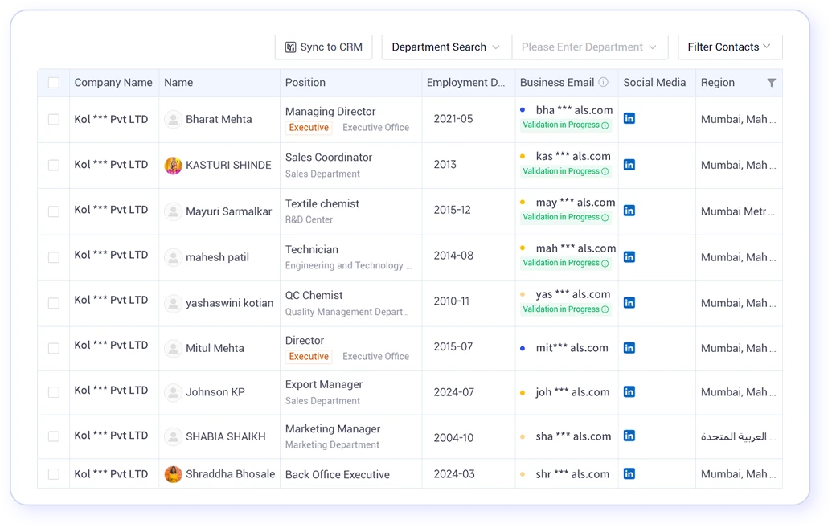The image size is (832, 528).
Task: Open LinkedIn profile of SHABIA SHAIKH
Action: (629, 436)
